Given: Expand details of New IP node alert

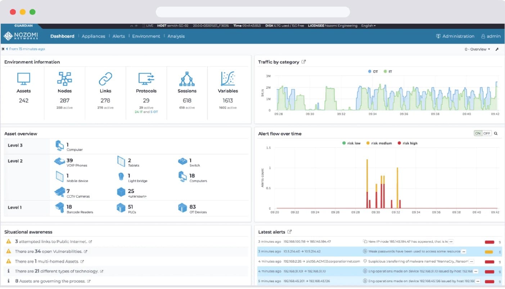Looking at the screenshot, I should 451,241.
